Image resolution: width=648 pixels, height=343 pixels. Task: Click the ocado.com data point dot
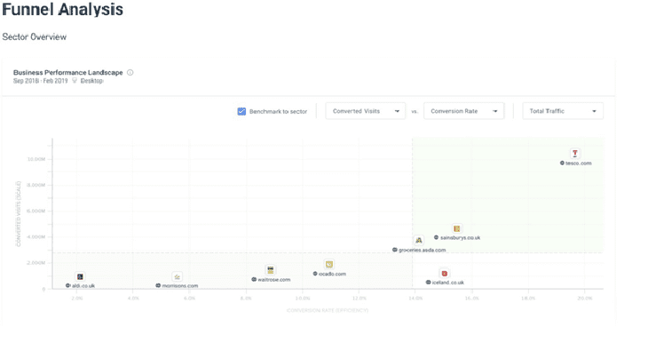(315, 274)
